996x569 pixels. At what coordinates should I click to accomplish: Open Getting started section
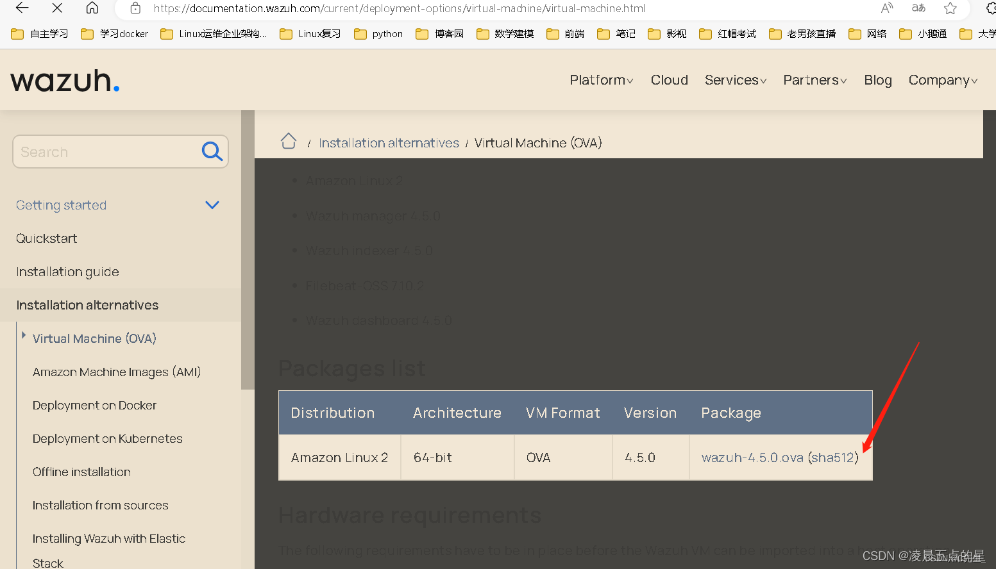point(62,205)
